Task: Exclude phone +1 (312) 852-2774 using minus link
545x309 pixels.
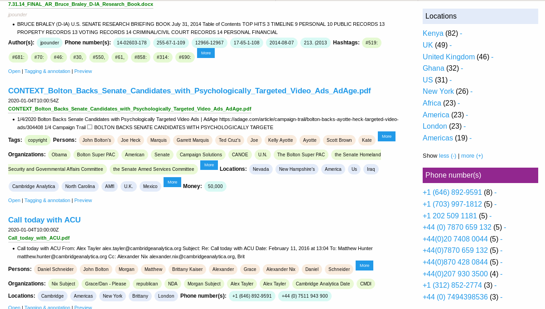Action: (x=496, y=285)
